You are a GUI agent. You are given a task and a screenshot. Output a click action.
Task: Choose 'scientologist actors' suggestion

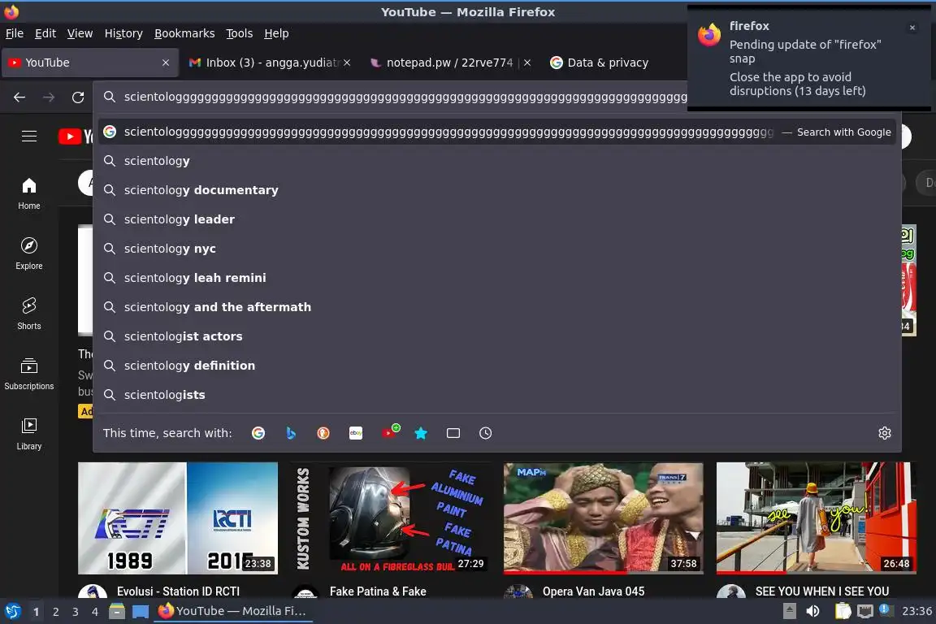pos(498,336)
